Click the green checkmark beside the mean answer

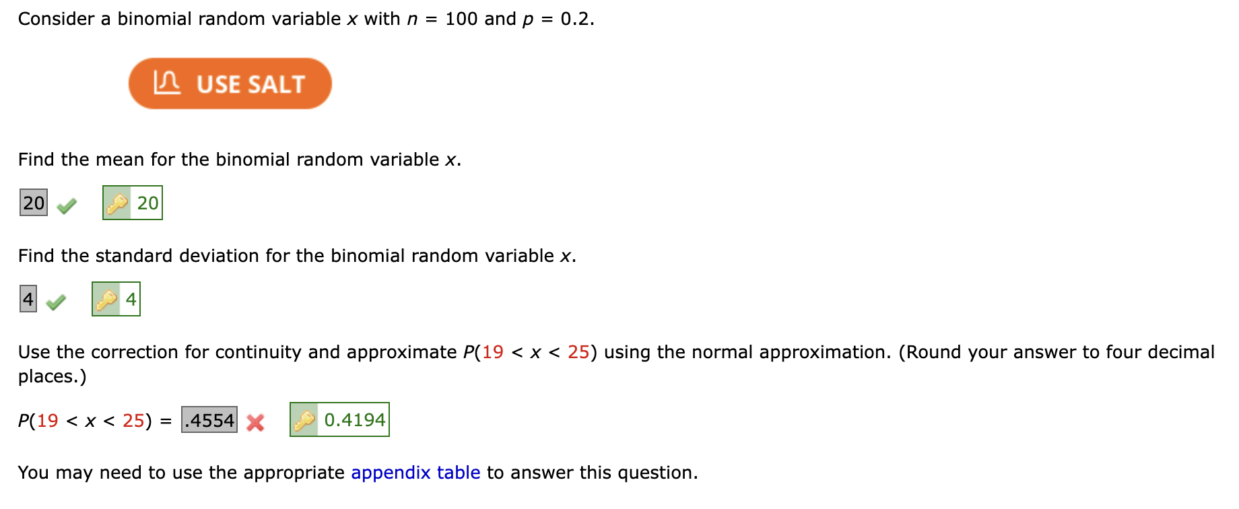[65, 203]
